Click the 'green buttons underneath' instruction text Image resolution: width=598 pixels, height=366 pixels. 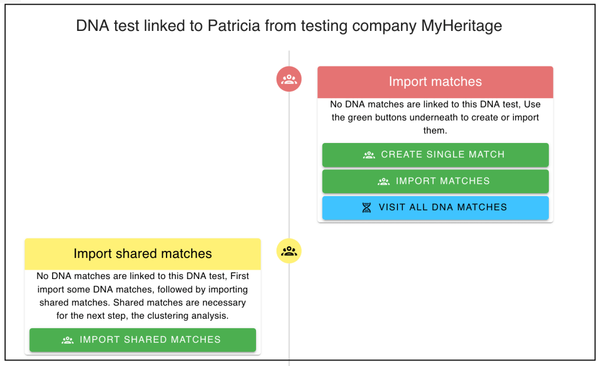397,117
